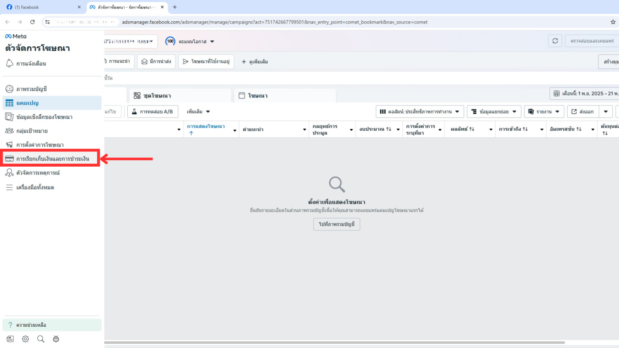The width and height of the screenshot is (619, 348).
Task: Expand the คอลัมน์ ประสิทธิภาพการทำงาน dropdown
Action: pos(420,112)
